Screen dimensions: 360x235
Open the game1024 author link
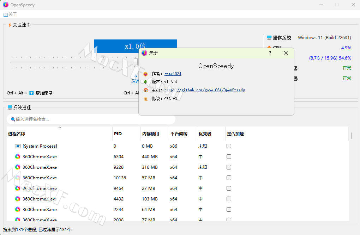pos(173,74)
